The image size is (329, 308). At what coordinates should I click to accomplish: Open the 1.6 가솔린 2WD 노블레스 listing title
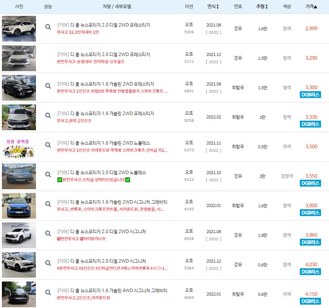(x=104, y=143)
